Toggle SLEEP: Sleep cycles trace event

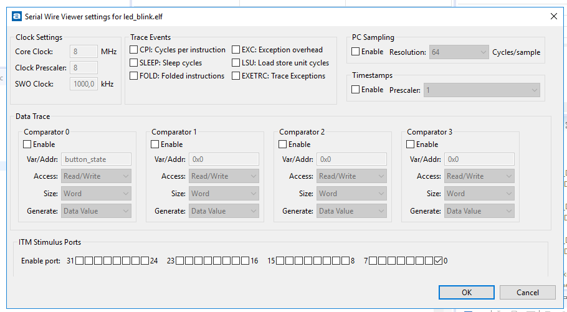tap(134, 63)
